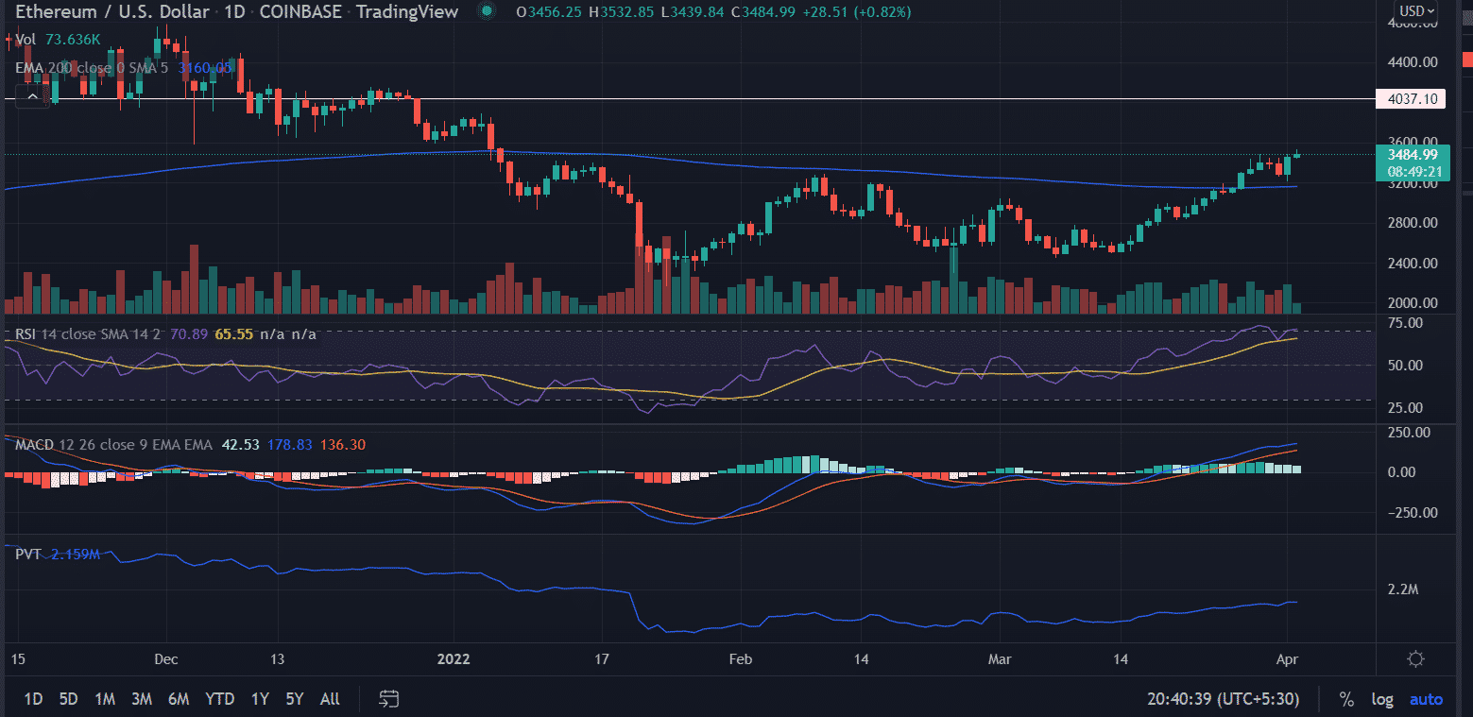
Task: Select the 1D time range
Action: pyautogui.click(x=33, y=699)
